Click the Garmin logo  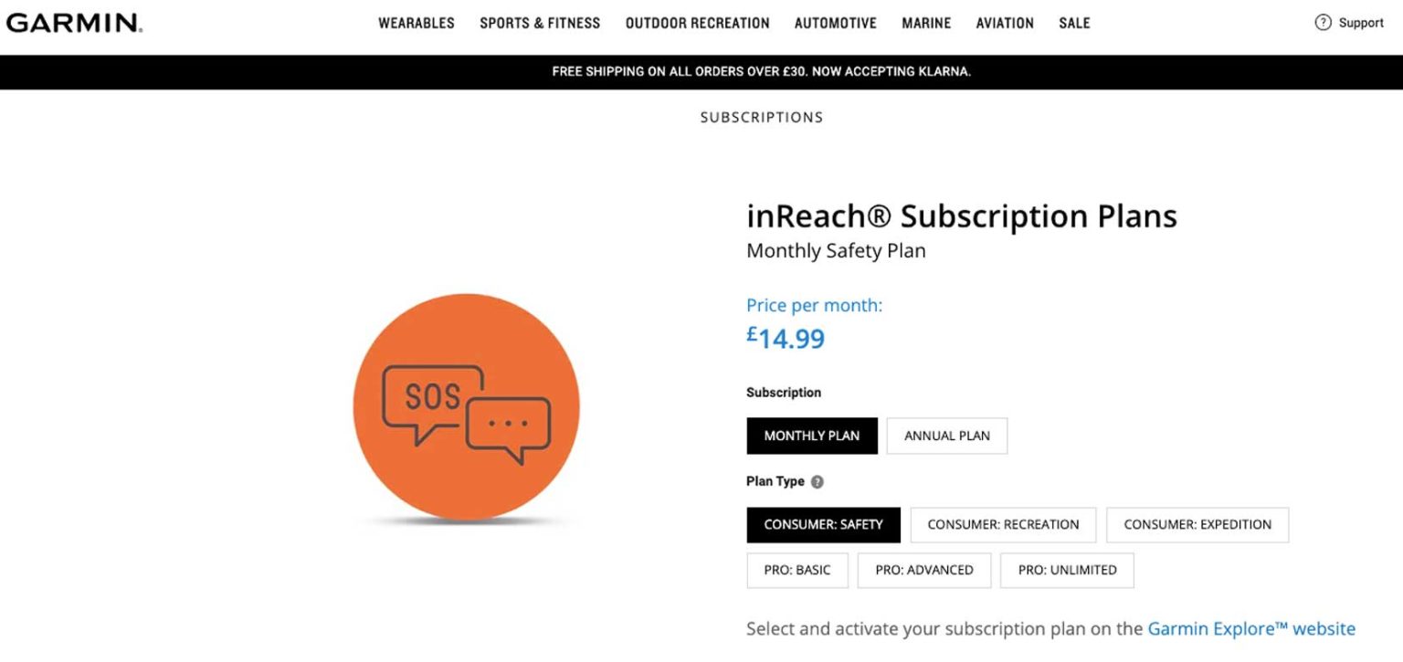point(74,23)
